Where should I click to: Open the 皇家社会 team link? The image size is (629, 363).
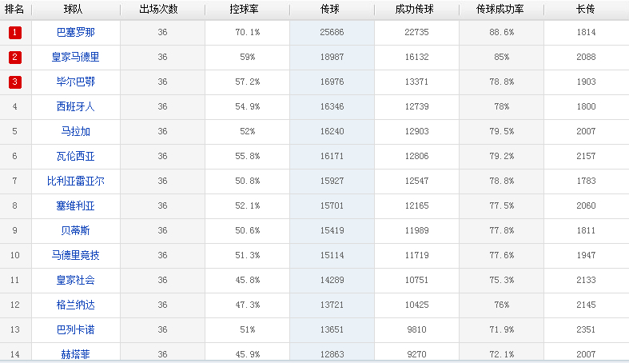coord(75,281)
